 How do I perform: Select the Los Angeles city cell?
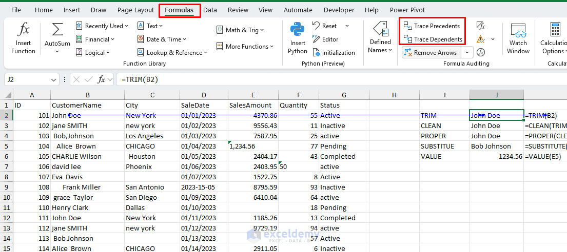click(152, 136)
